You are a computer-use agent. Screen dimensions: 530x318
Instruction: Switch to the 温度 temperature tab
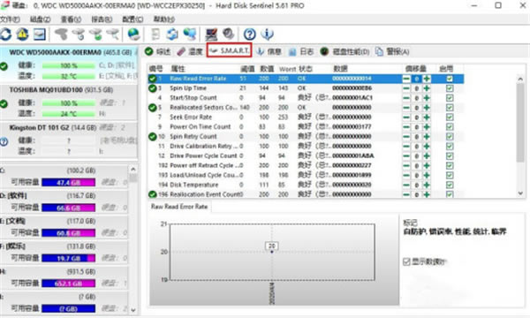[190, 51]
